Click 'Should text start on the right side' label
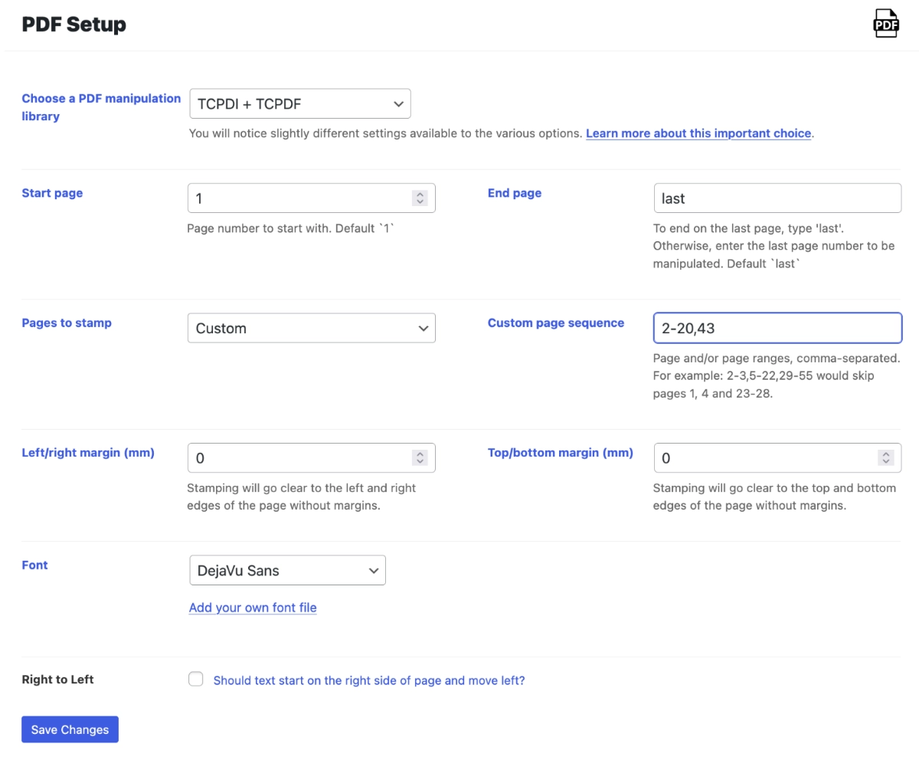Screen dimensions: 919x760 coord(368,680)
